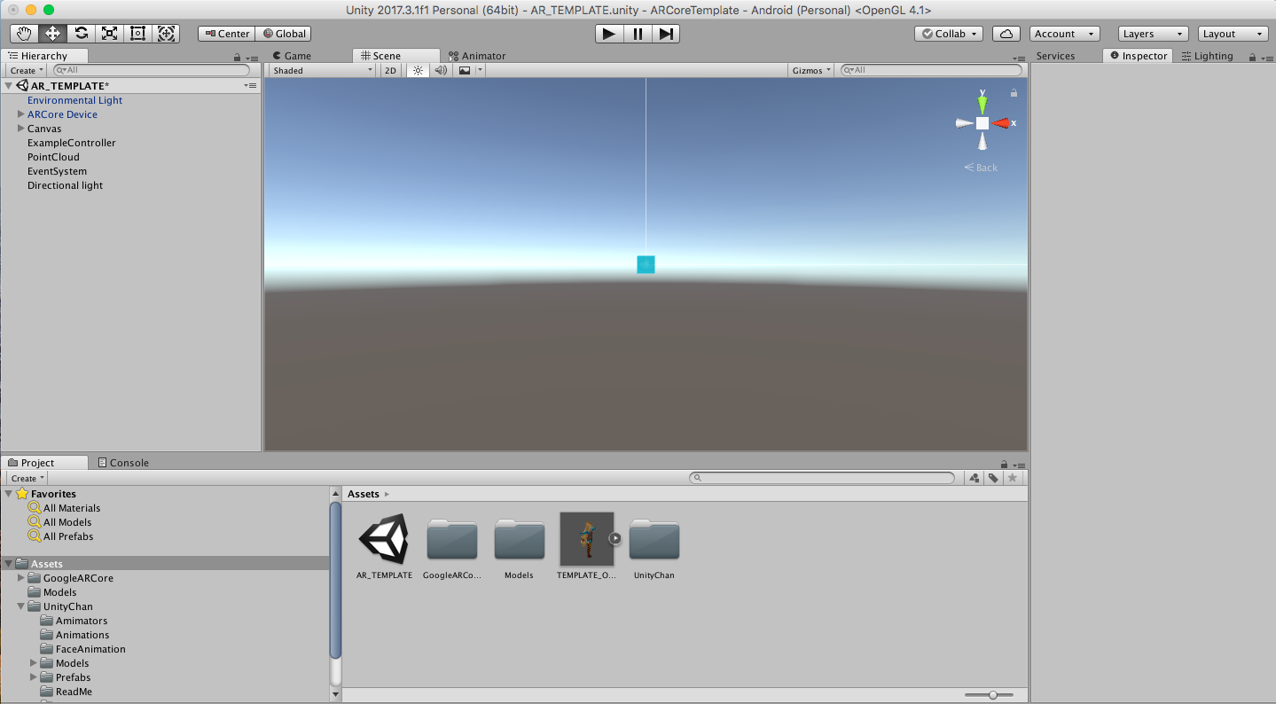This screenshot has height=704, width=1276.
Task: Toggle 2D scene view mode
Action: click(x=390, y=70)
